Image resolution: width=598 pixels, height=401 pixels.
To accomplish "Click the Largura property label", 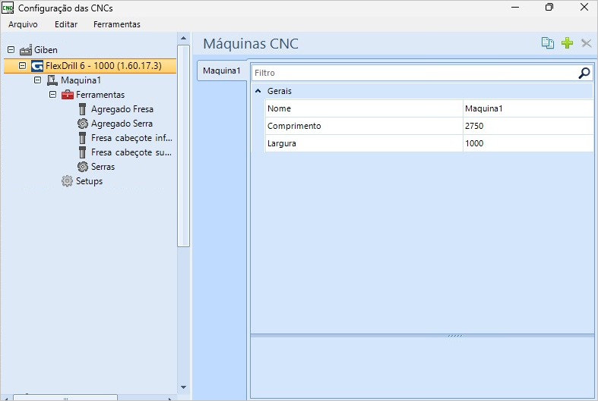I will [282, 143].
